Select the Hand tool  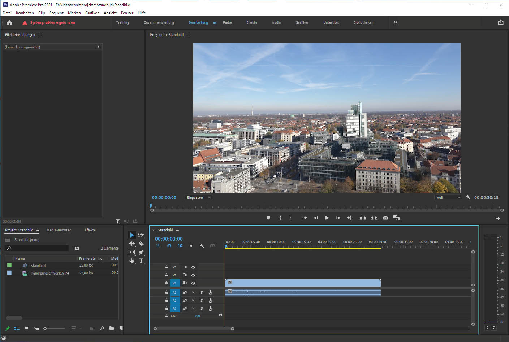coord(132,261)
